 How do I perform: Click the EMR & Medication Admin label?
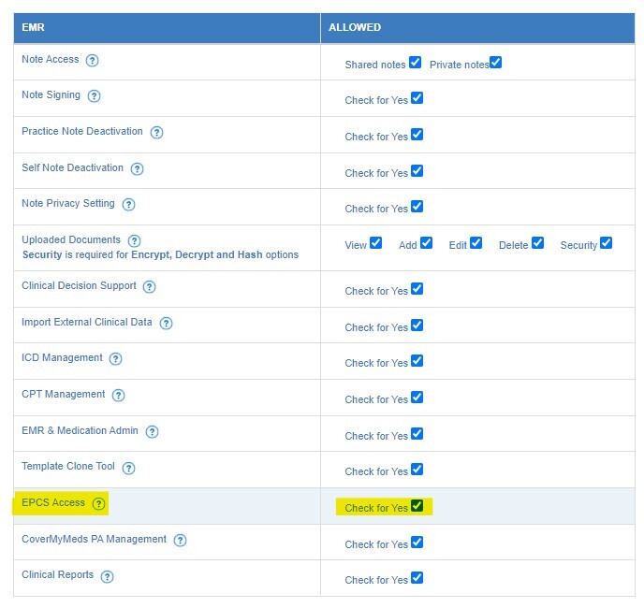pyautogui.click(x=80, y=431)
